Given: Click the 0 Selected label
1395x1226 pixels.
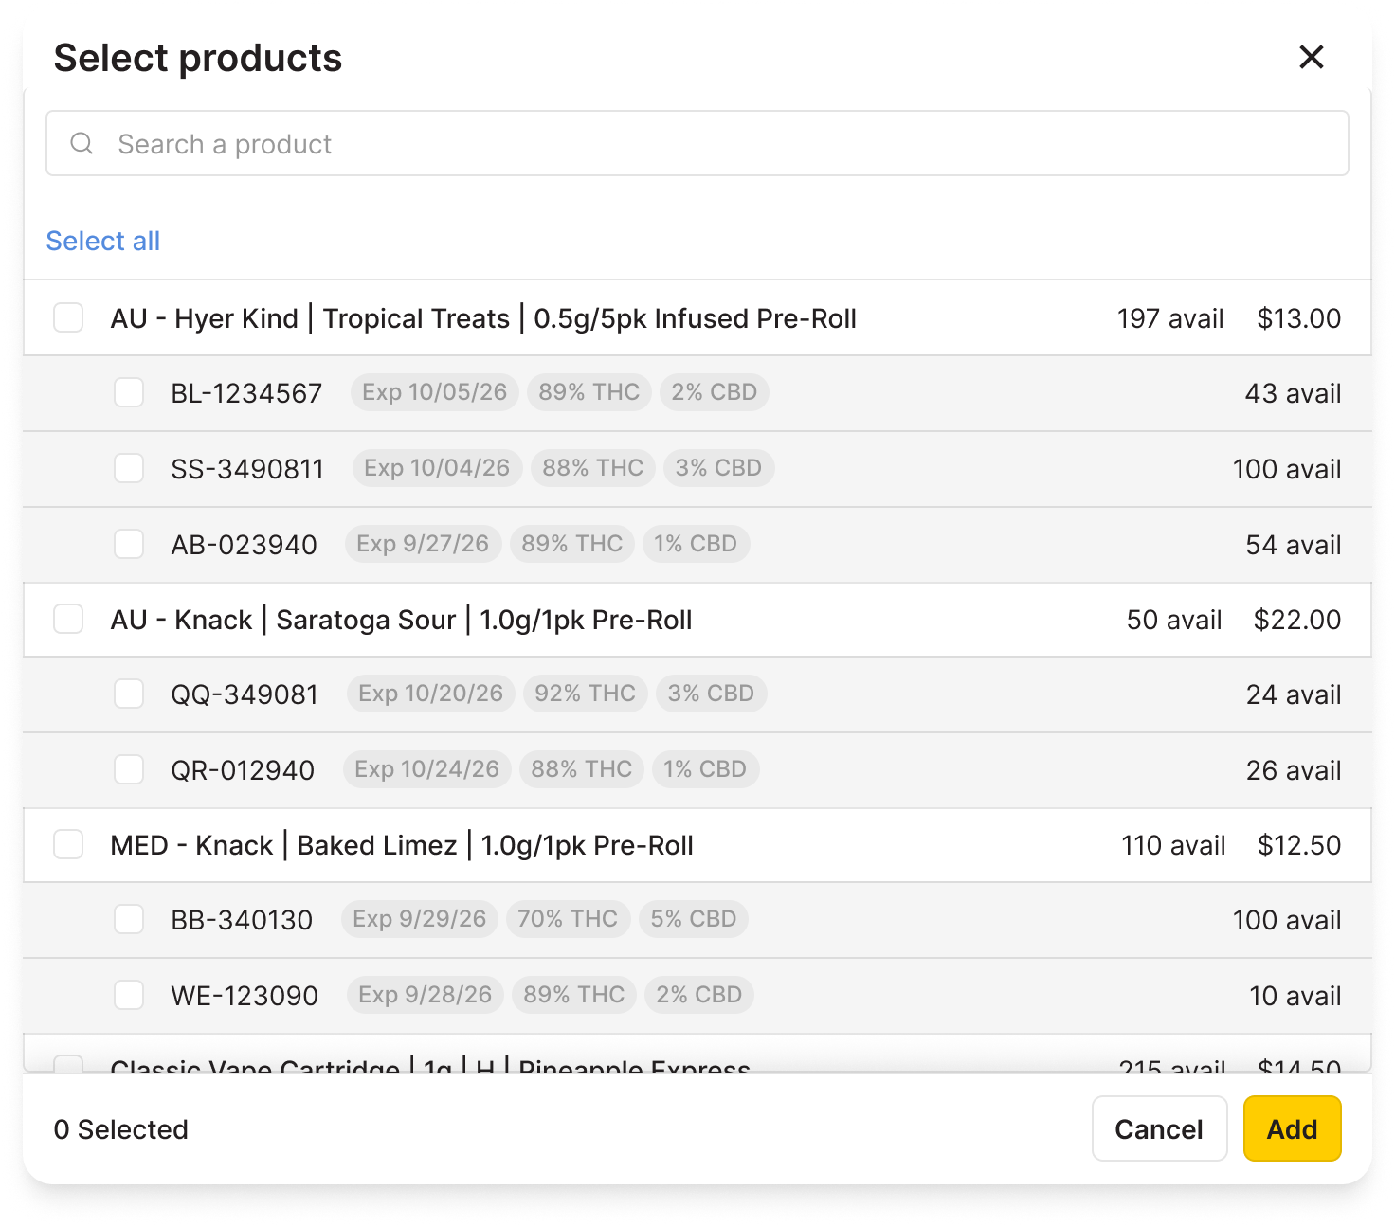Looking at the screenshot, I should (x=121, y=1128).
